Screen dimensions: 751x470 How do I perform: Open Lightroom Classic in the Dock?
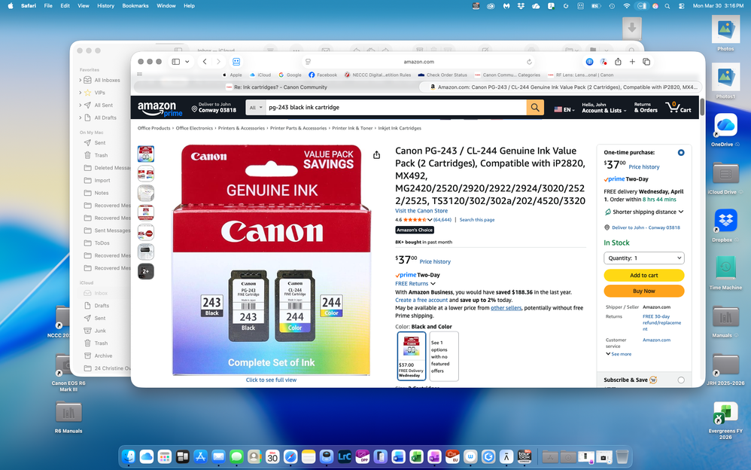(x=345, y=456)
